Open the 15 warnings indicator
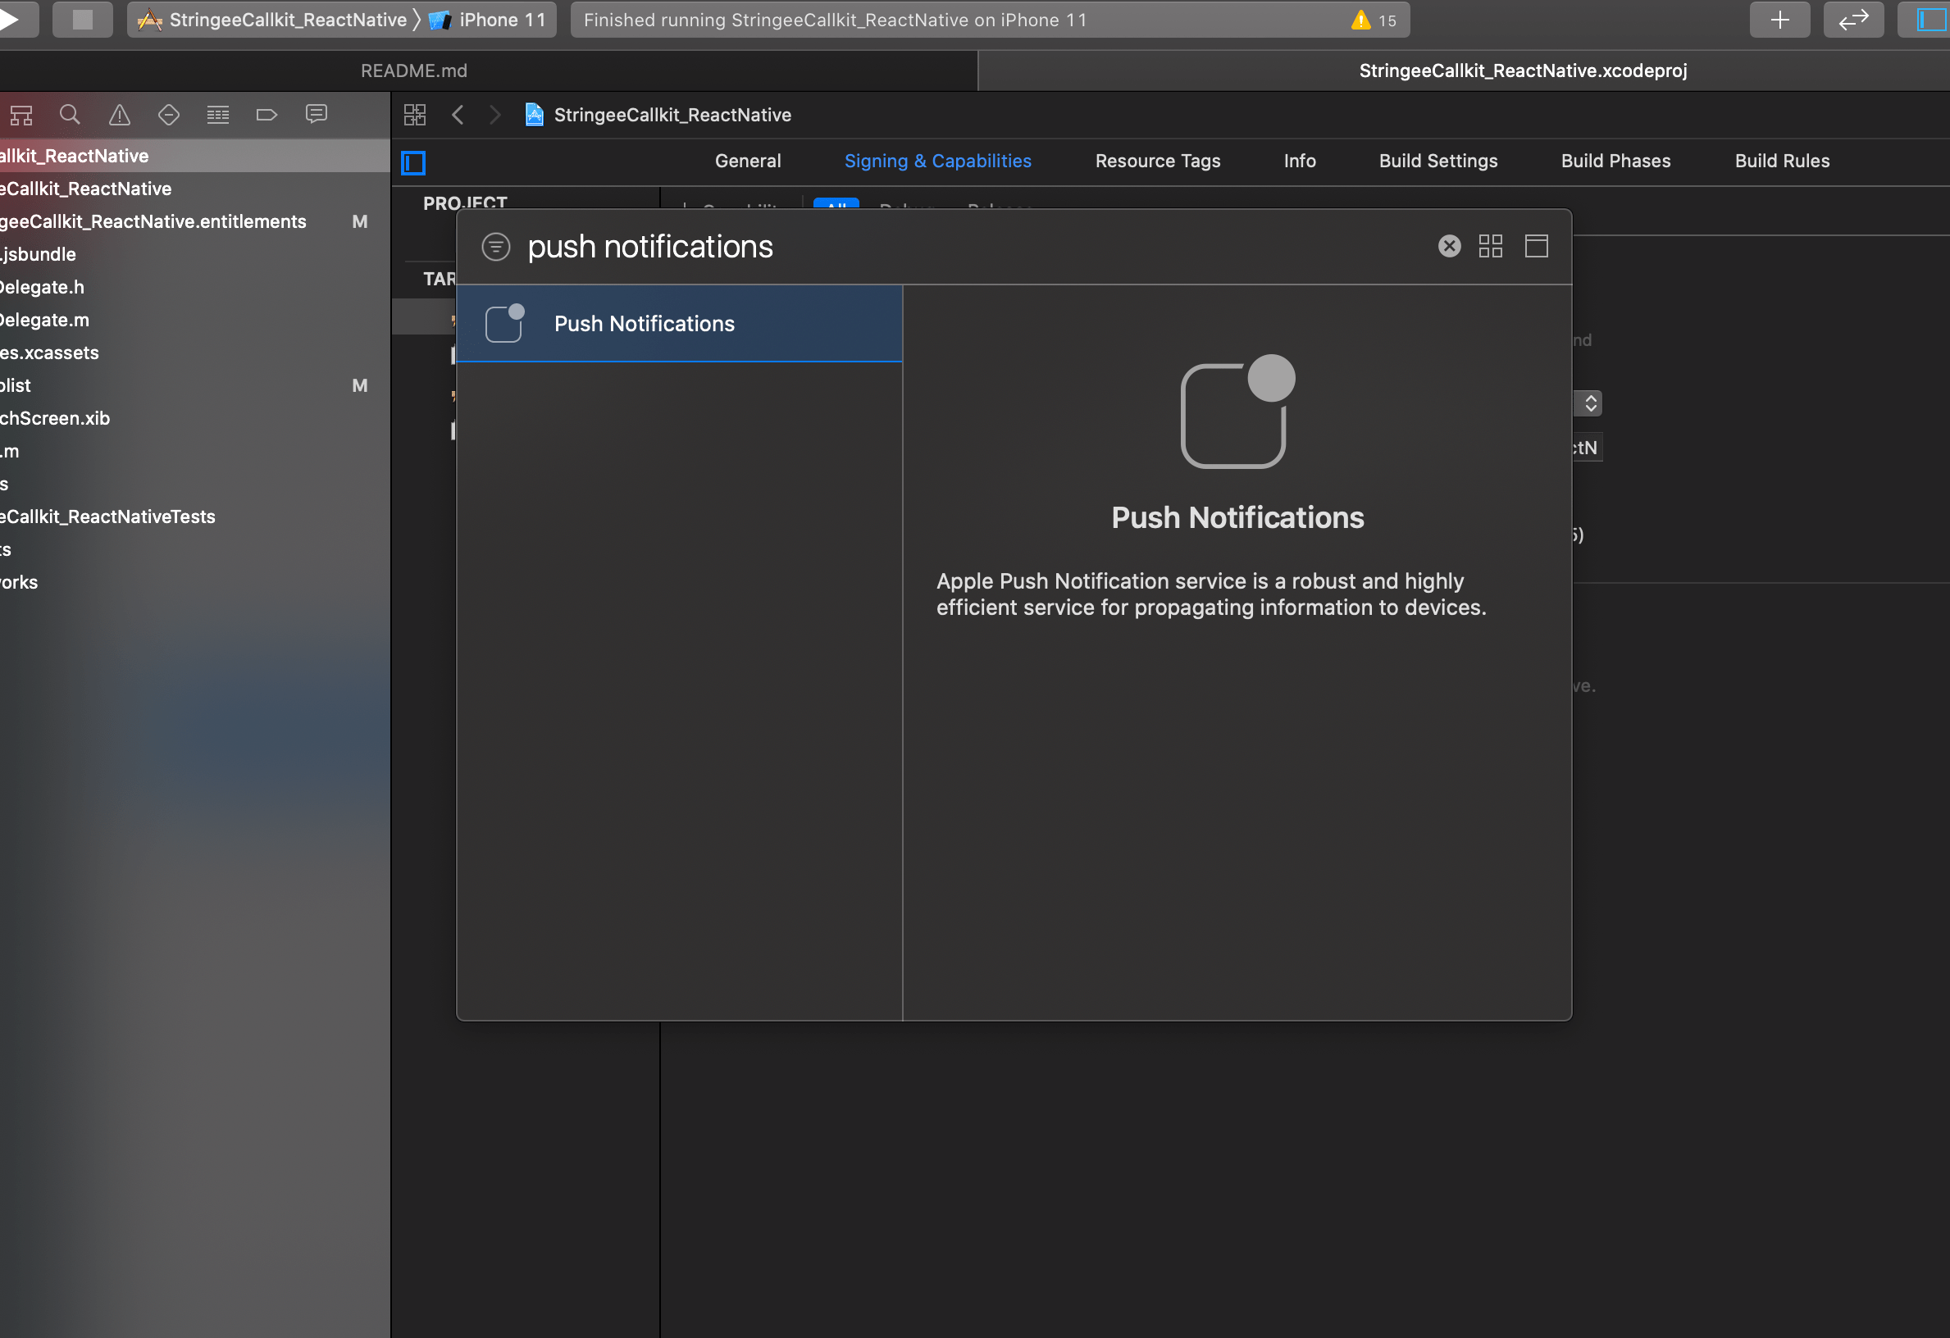Screen dimensions: 1950x1338 [1374, 20]
